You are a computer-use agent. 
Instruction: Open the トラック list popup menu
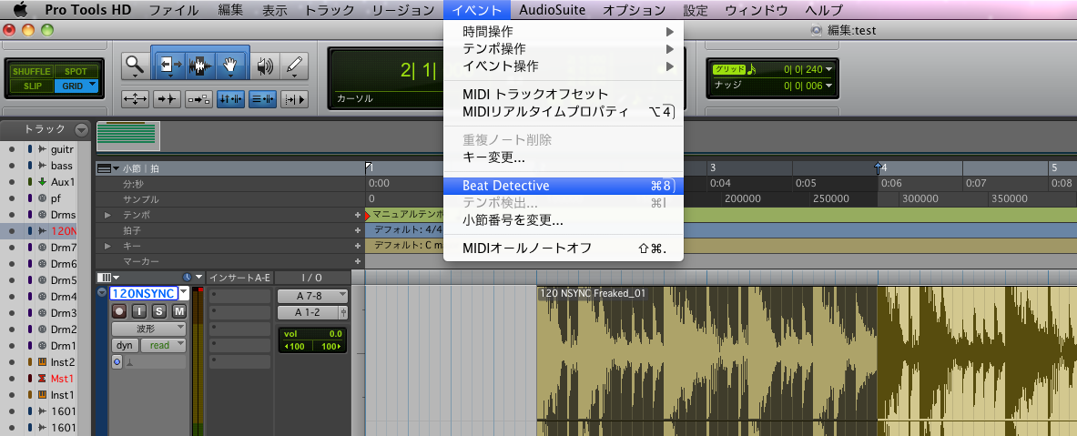(82, 130)
